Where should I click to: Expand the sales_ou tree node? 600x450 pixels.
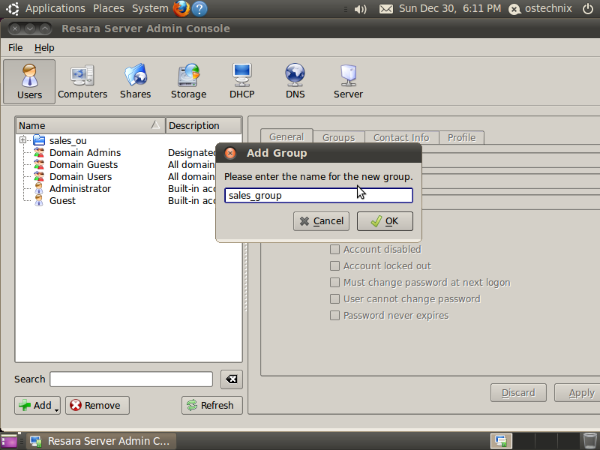click(x=23, y=140)
